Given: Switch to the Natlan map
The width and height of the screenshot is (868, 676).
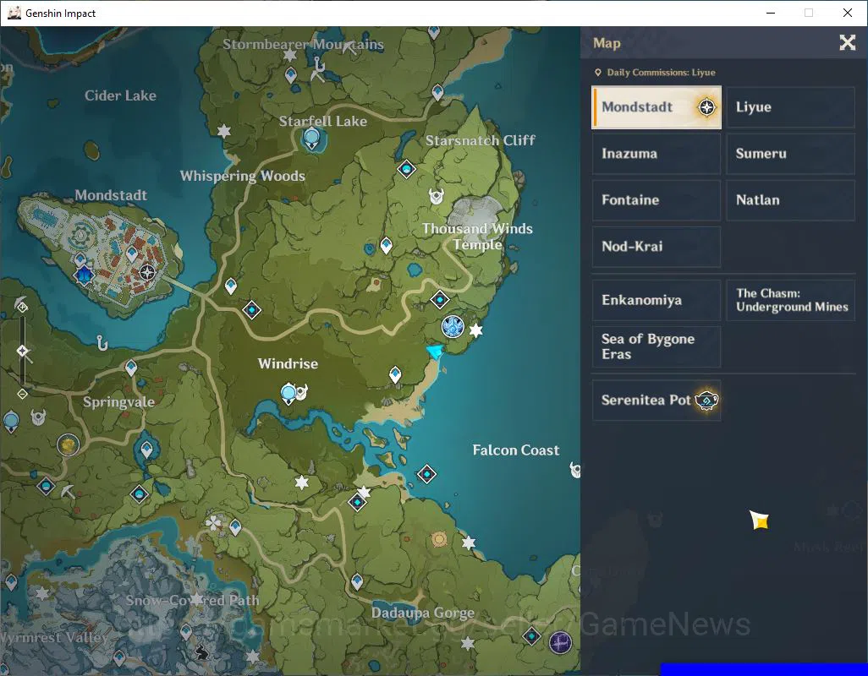Looking at the screenshot, I should 790,200.
